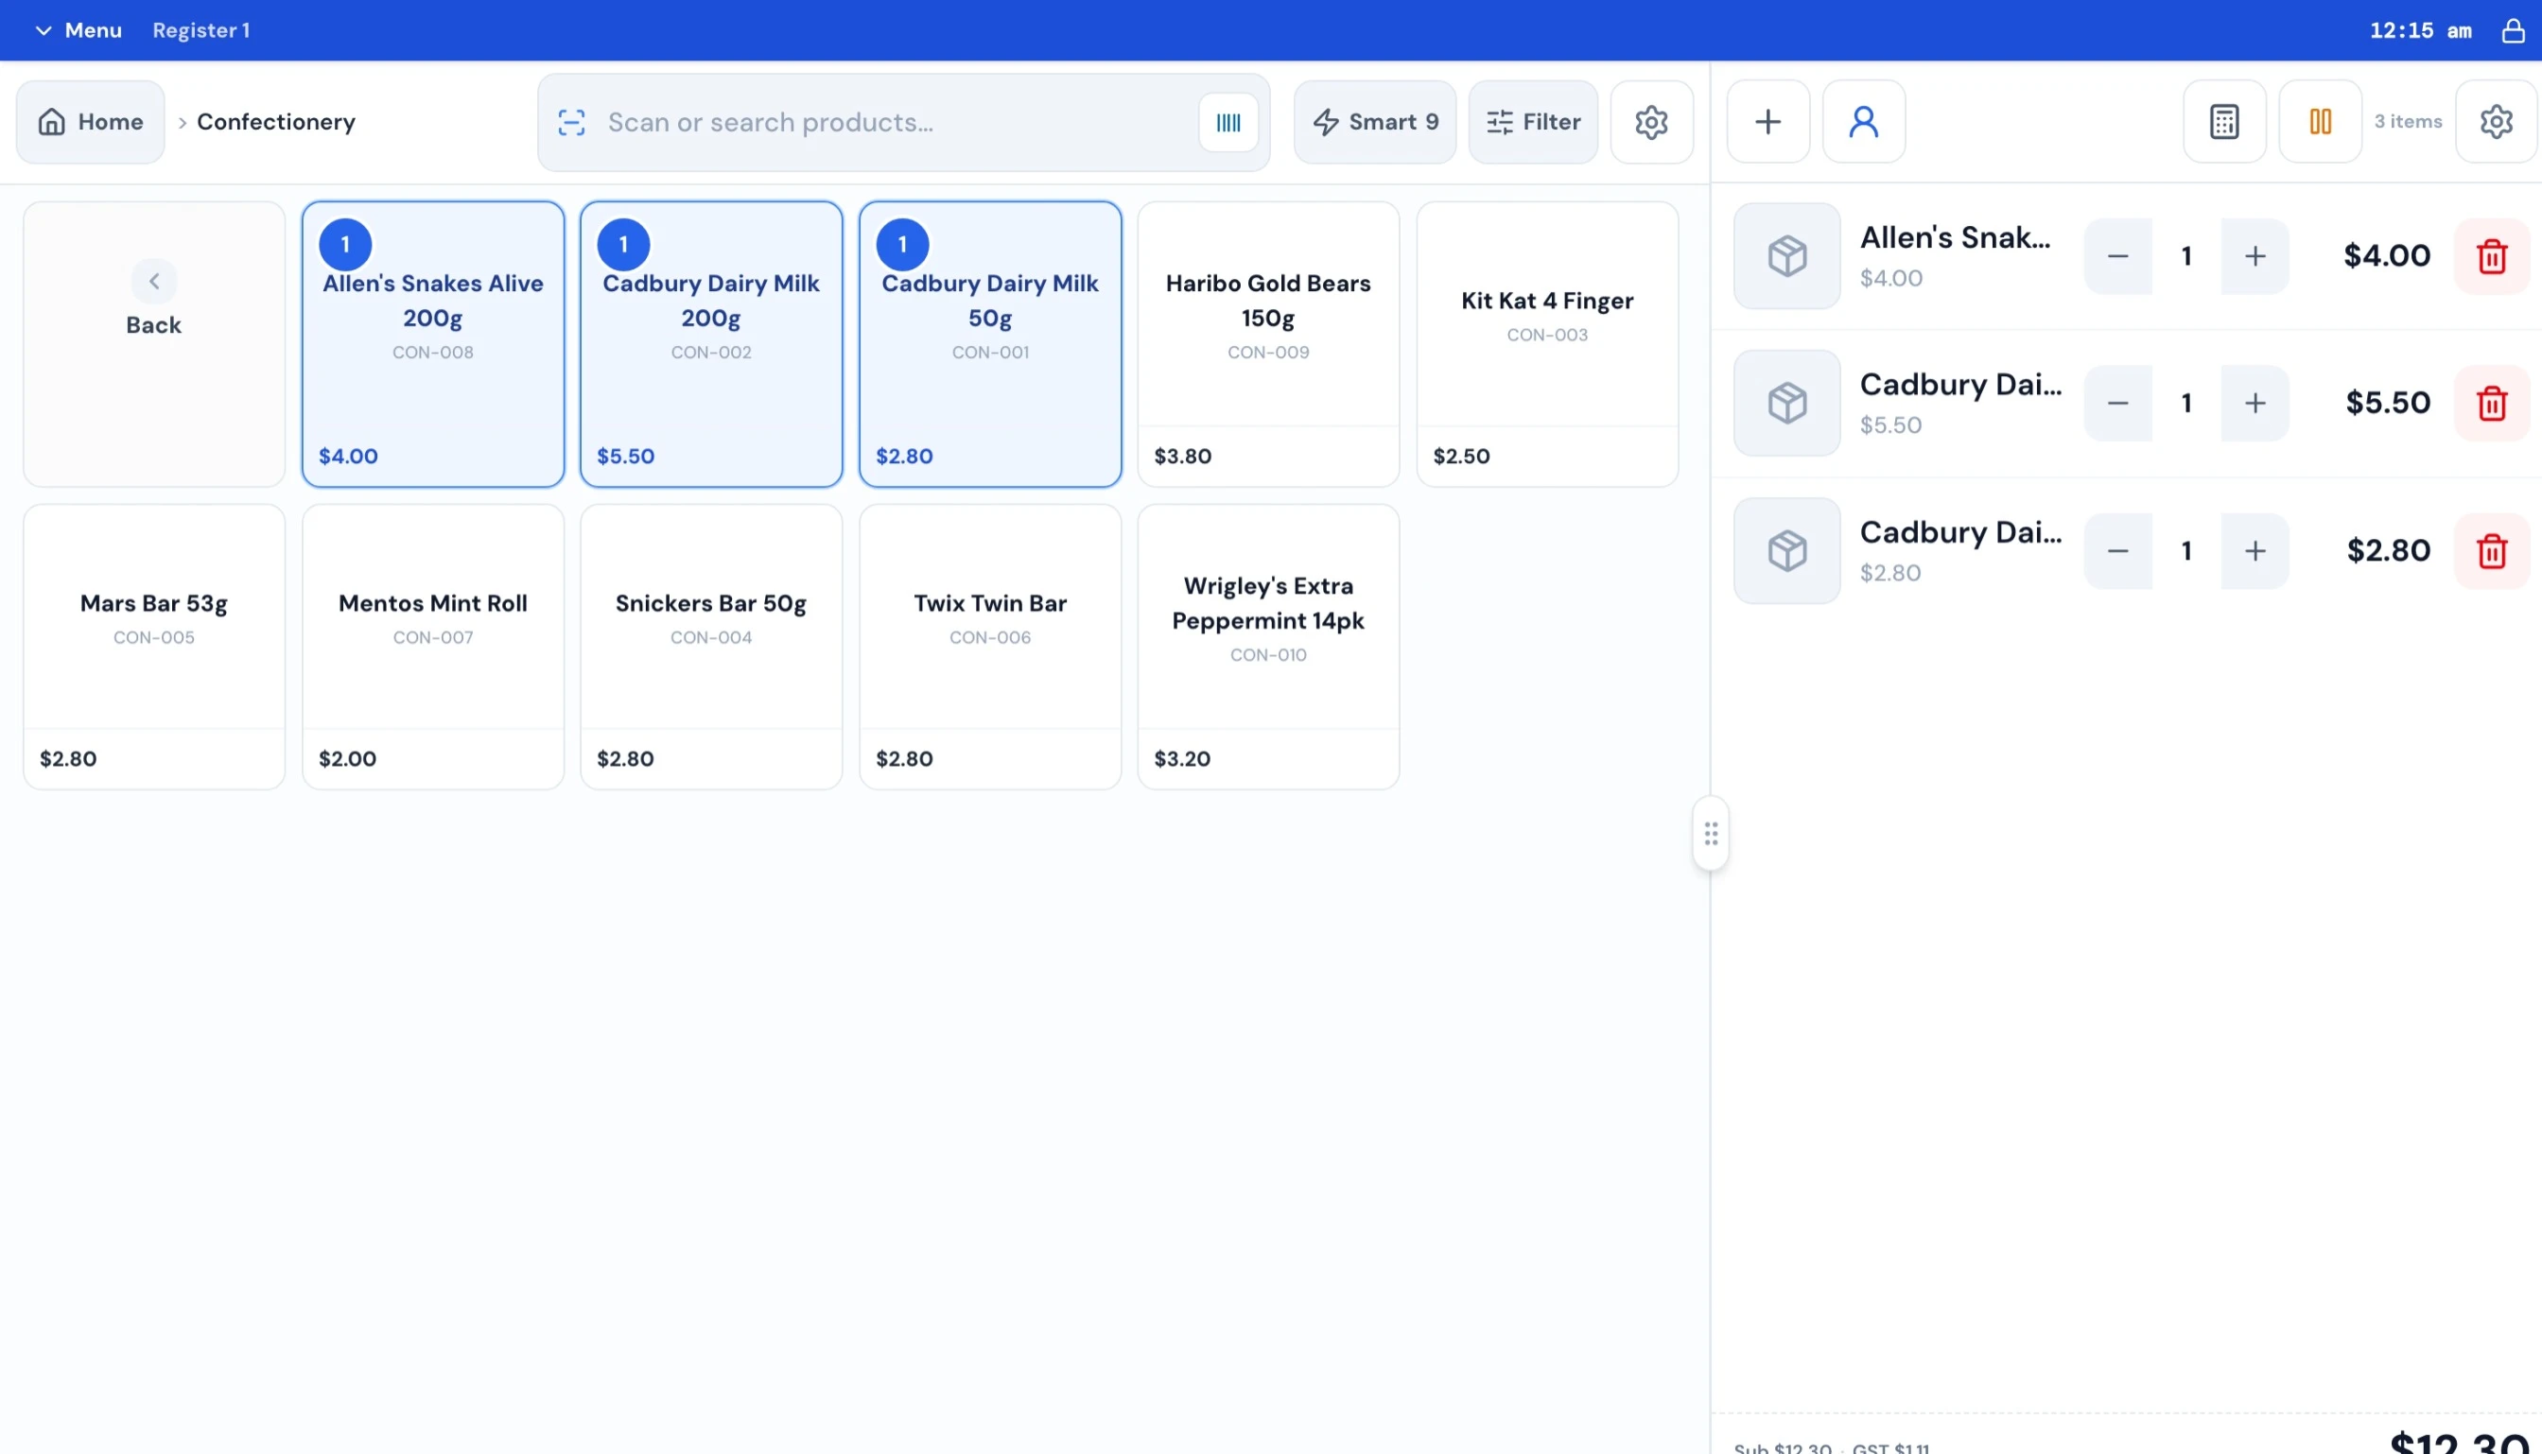Grab the panel divider drag handle

1710,834
